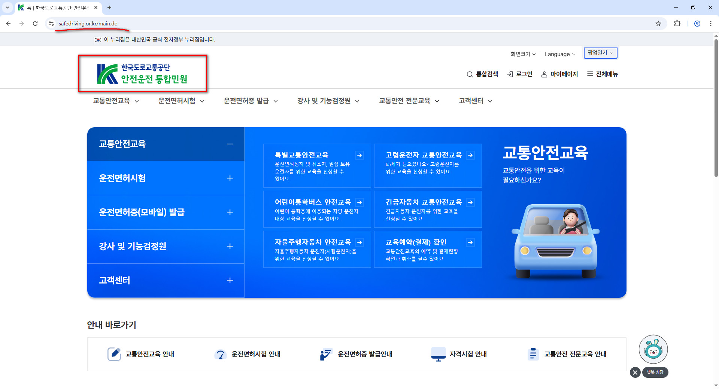Screen dimensions: 719x389
Task: Click the arrow icon on 특별교통안전교육 card
Action: coord(359,155)
